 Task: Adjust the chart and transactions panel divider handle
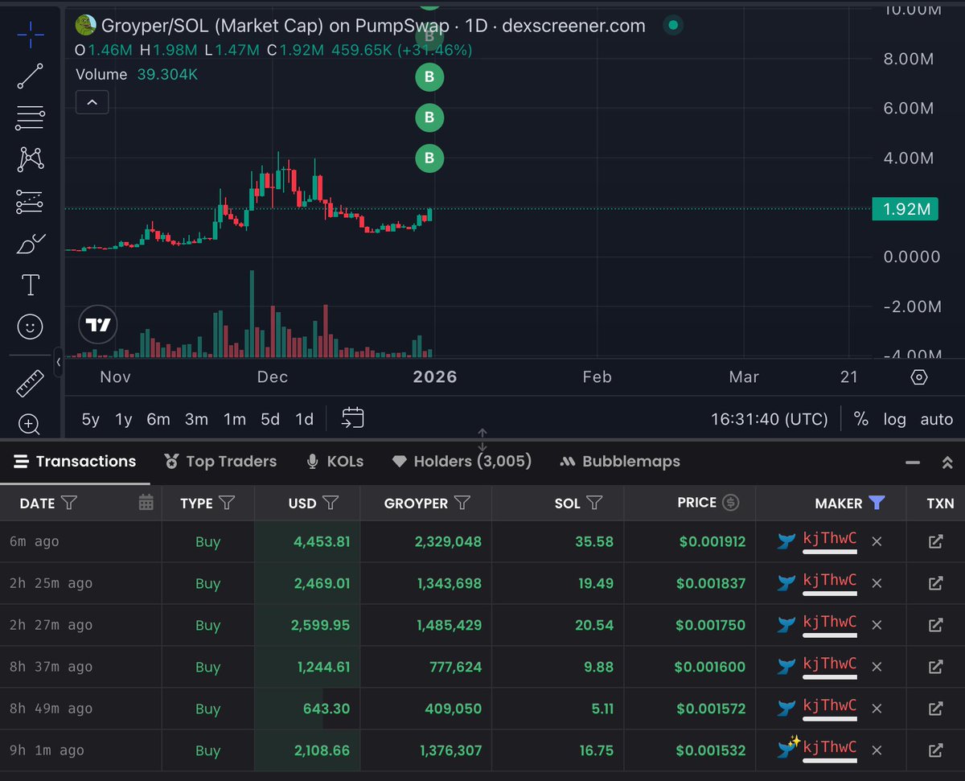(482, 440)
